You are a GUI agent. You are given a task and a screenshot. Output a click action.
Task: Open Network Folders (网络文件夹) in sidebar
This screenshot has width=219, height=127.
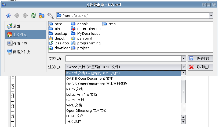click(x=25, y=52)
